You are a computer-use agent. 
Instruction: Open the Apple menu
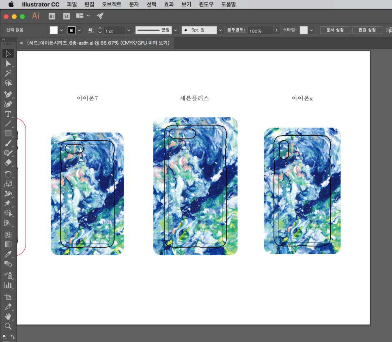pyautogui.click(x=11, y=4)
